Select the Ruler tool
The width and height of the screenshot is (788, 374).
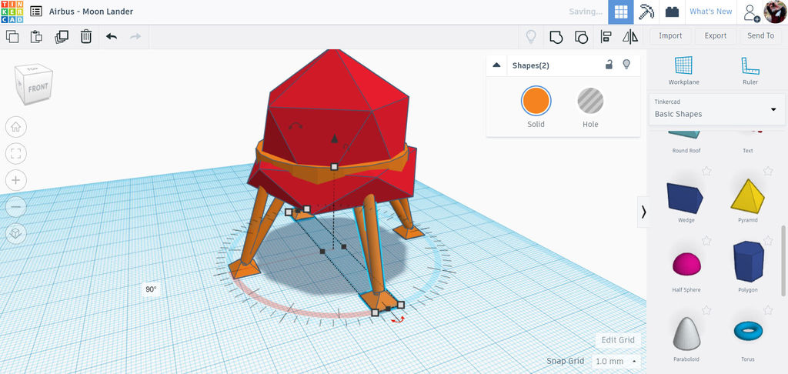click(750, 70)
